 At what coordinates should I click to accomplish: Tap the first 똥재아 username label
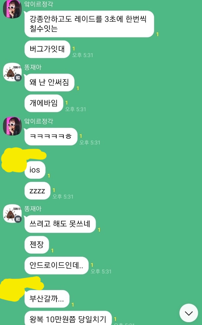(33, 67)
